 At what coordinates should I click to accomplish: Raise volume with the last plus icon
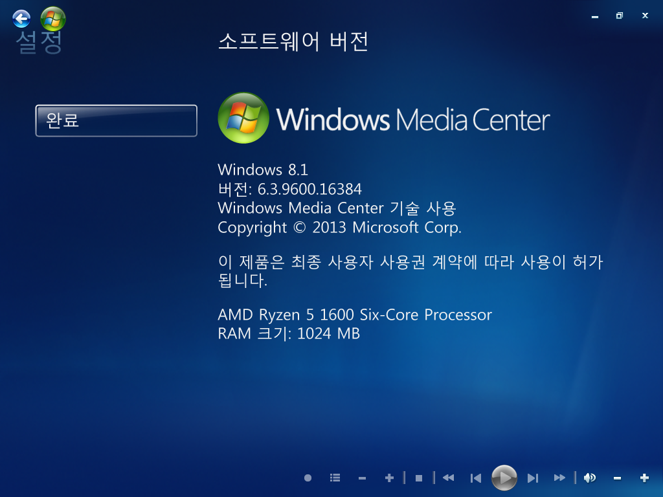click(x=644, y=478)
